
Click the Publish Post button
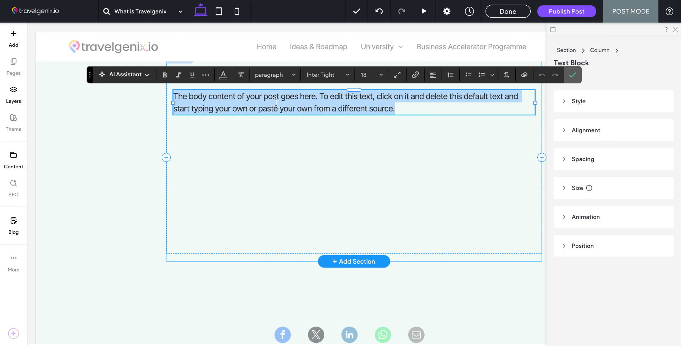coord(566,11)
